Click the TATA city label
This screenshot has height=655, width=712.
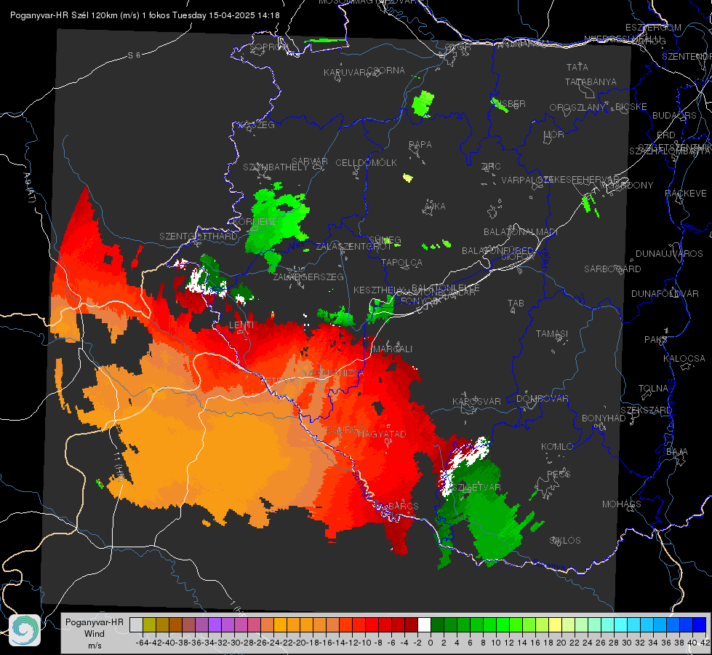tap(577, 67)
